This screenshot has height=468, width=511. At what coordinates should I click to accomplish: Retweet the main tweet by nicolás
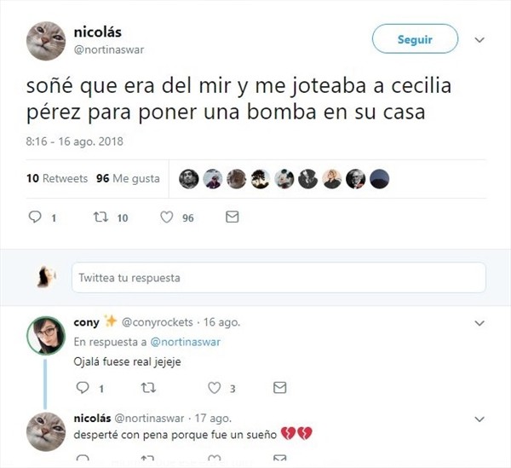(x=100, y=217)
